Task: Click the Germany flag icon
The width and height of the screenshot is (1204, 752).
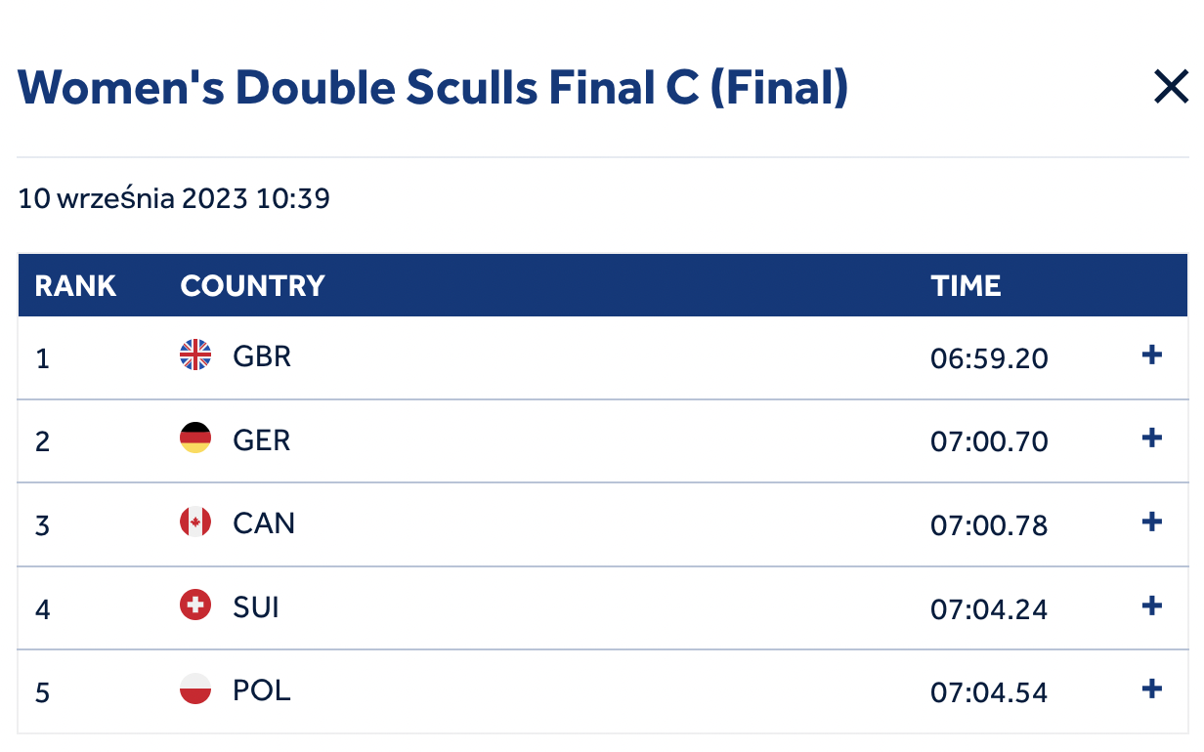Action: coord(195,439)
